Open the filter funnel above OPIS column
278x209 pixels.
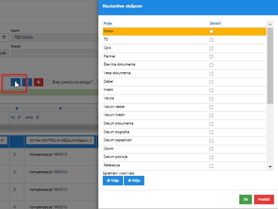[61, 109]
